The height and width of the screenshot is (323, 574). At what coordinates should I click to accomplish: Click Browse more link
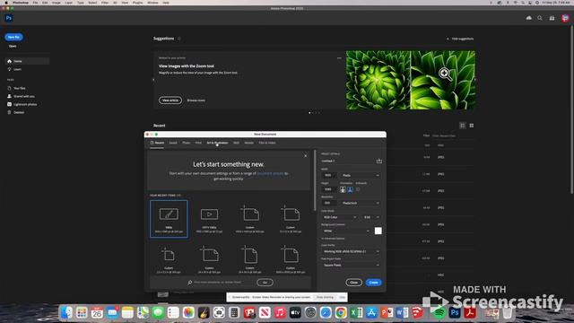[196, 100]
